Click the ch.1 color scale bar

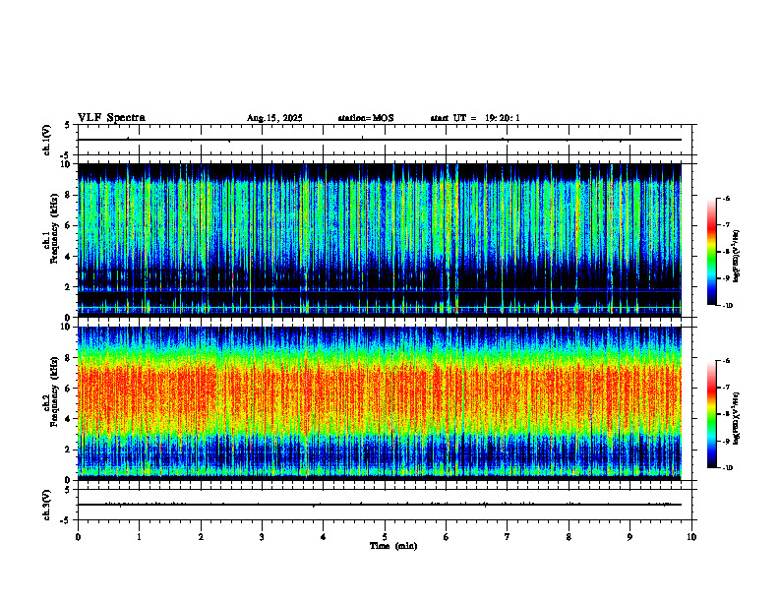tap(711, 252)
